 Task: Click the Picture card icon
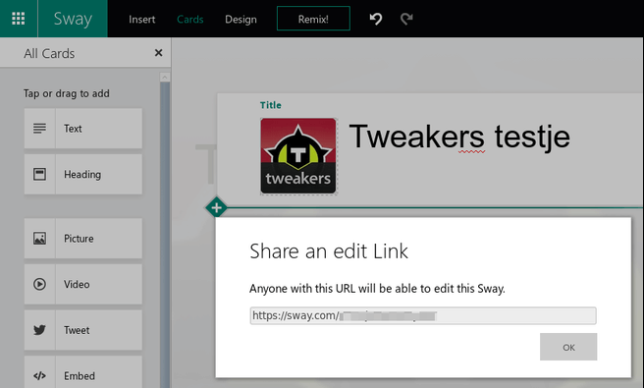coord(39,239)
